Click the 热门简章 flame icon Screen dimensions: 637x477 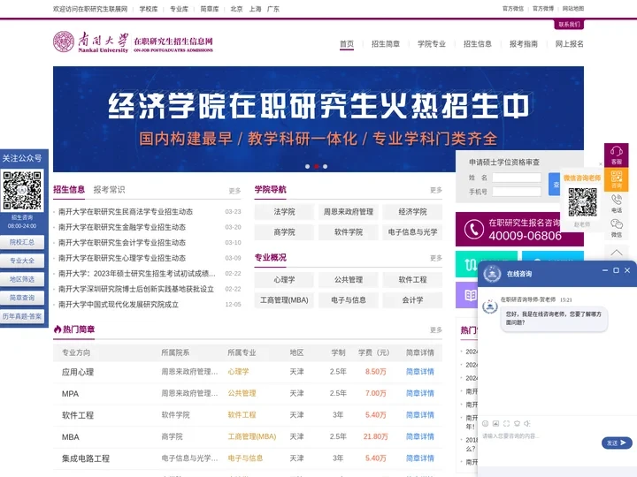58,329
